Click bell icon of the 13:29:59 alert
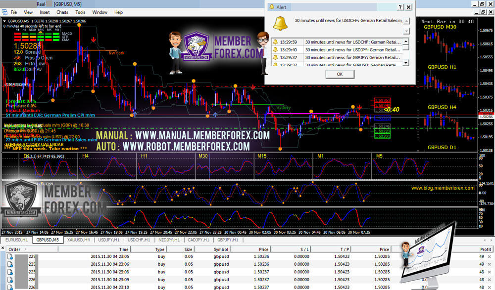Screen dimensions: 495x290 pyautogui.click(x=275, y=42)
